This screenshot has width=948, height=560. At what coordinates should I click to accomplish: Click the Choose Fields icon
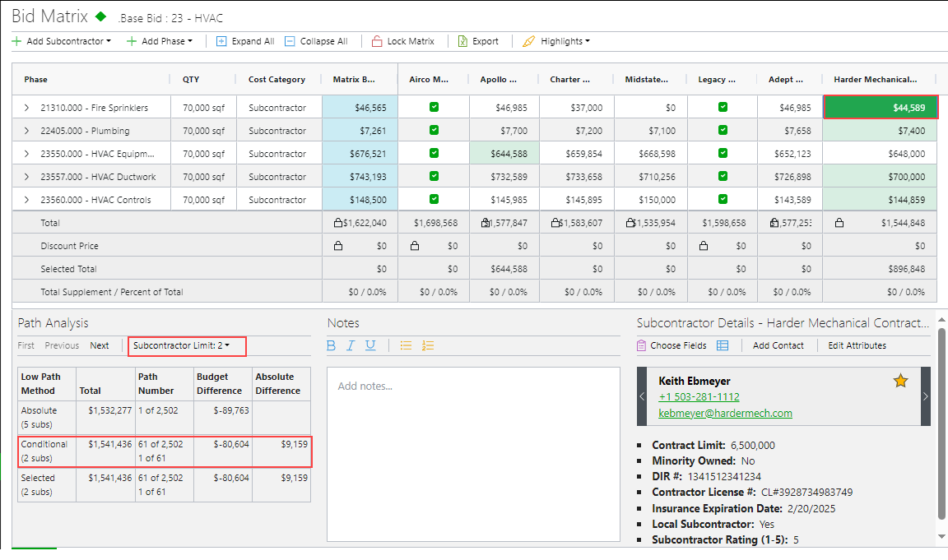pyautogui.click(x=642, y=345)
